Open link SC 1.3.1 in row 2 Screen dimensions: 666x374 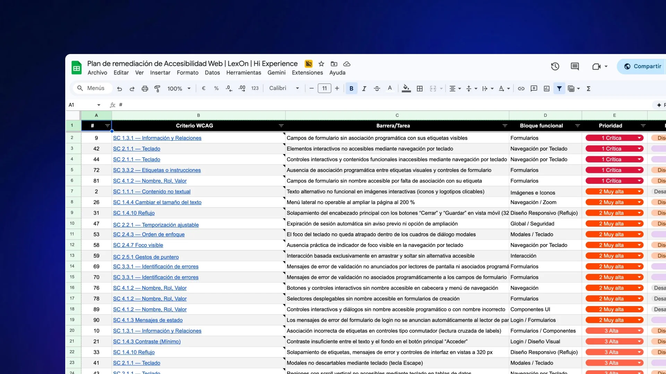pos(157,138)
